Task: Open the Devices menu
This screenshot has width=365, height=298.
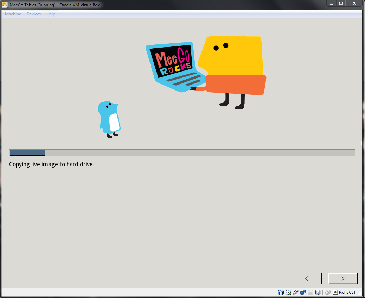Action: pos(34,14)
